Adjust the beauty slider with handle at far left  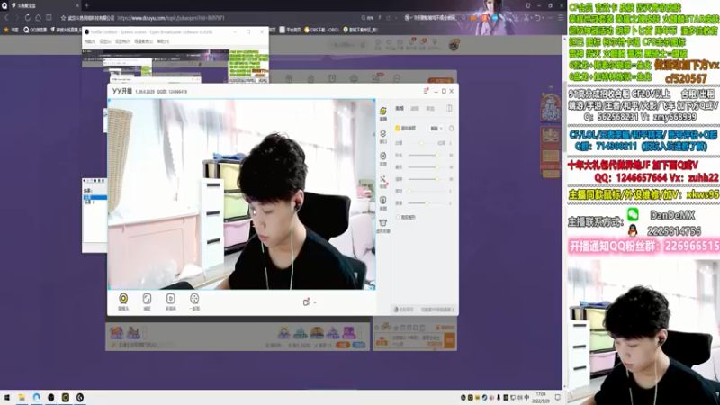(x=427, y=191)
